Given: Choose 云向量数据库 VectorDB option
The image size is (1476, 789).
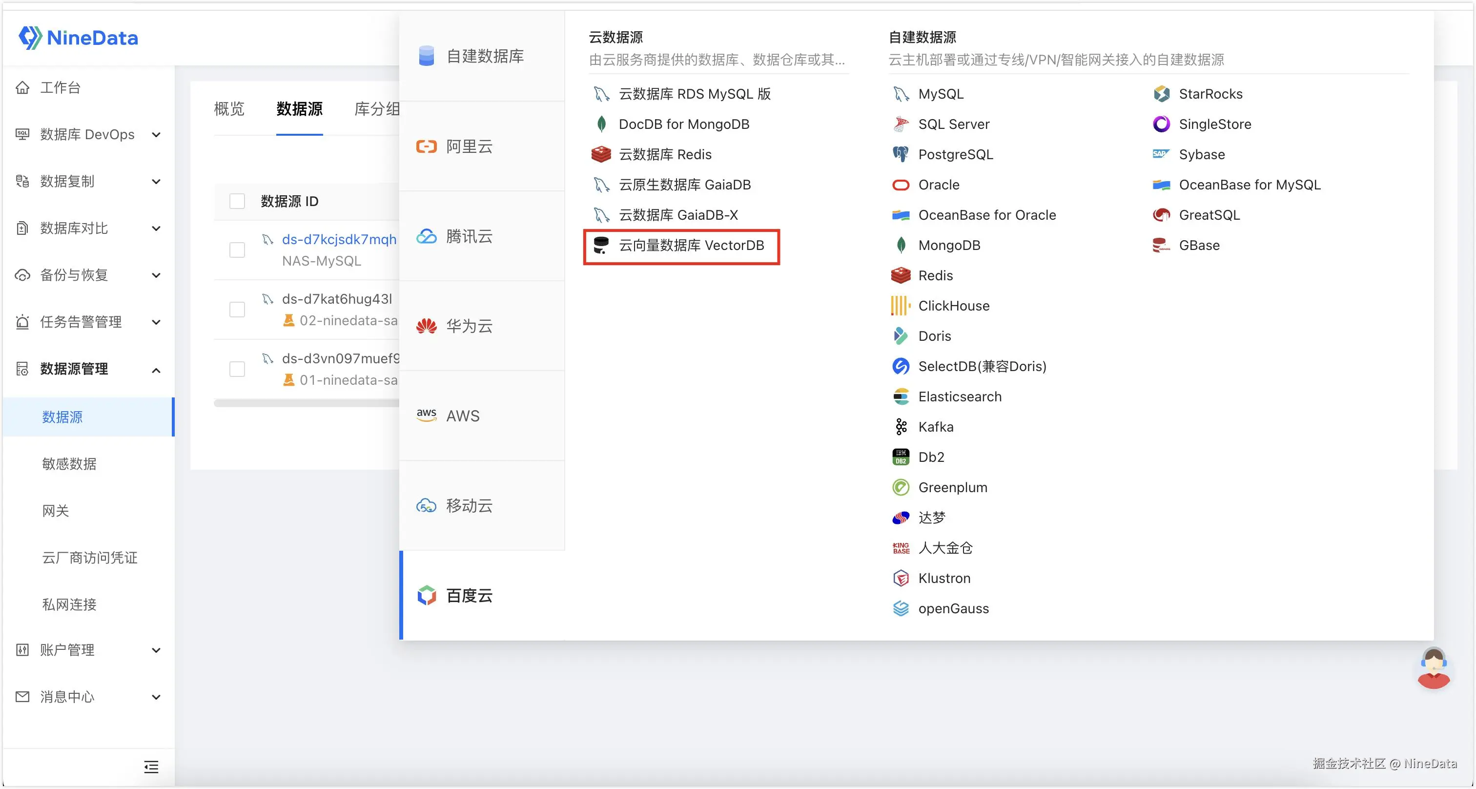Looking at the screenshot, I should pyautogui.click(x=691, y=246).
